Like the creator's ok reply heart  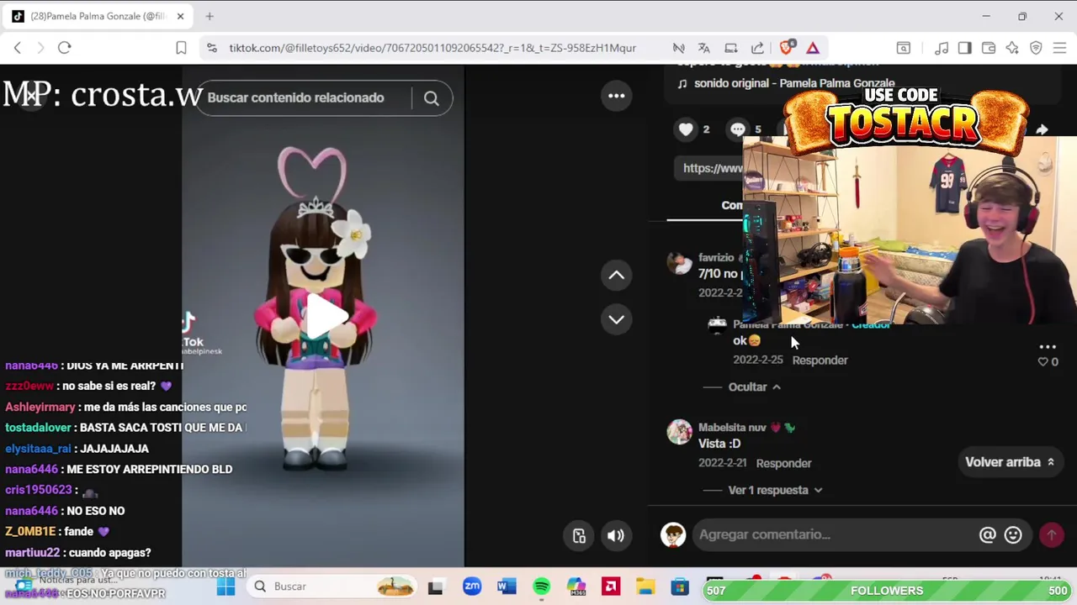point(1043,361)
